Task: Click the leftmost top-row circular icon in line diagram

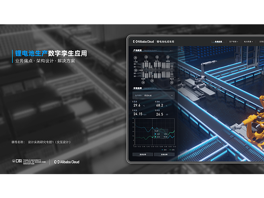Action: (x=135, y=58)
